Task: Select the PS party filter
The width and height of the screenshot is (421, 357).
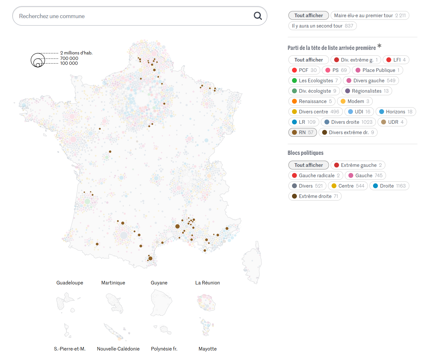Action: click(x=336, y=70)
